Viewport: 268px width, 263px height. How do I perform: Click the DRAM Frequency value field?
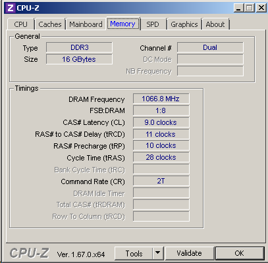point(161,99)
